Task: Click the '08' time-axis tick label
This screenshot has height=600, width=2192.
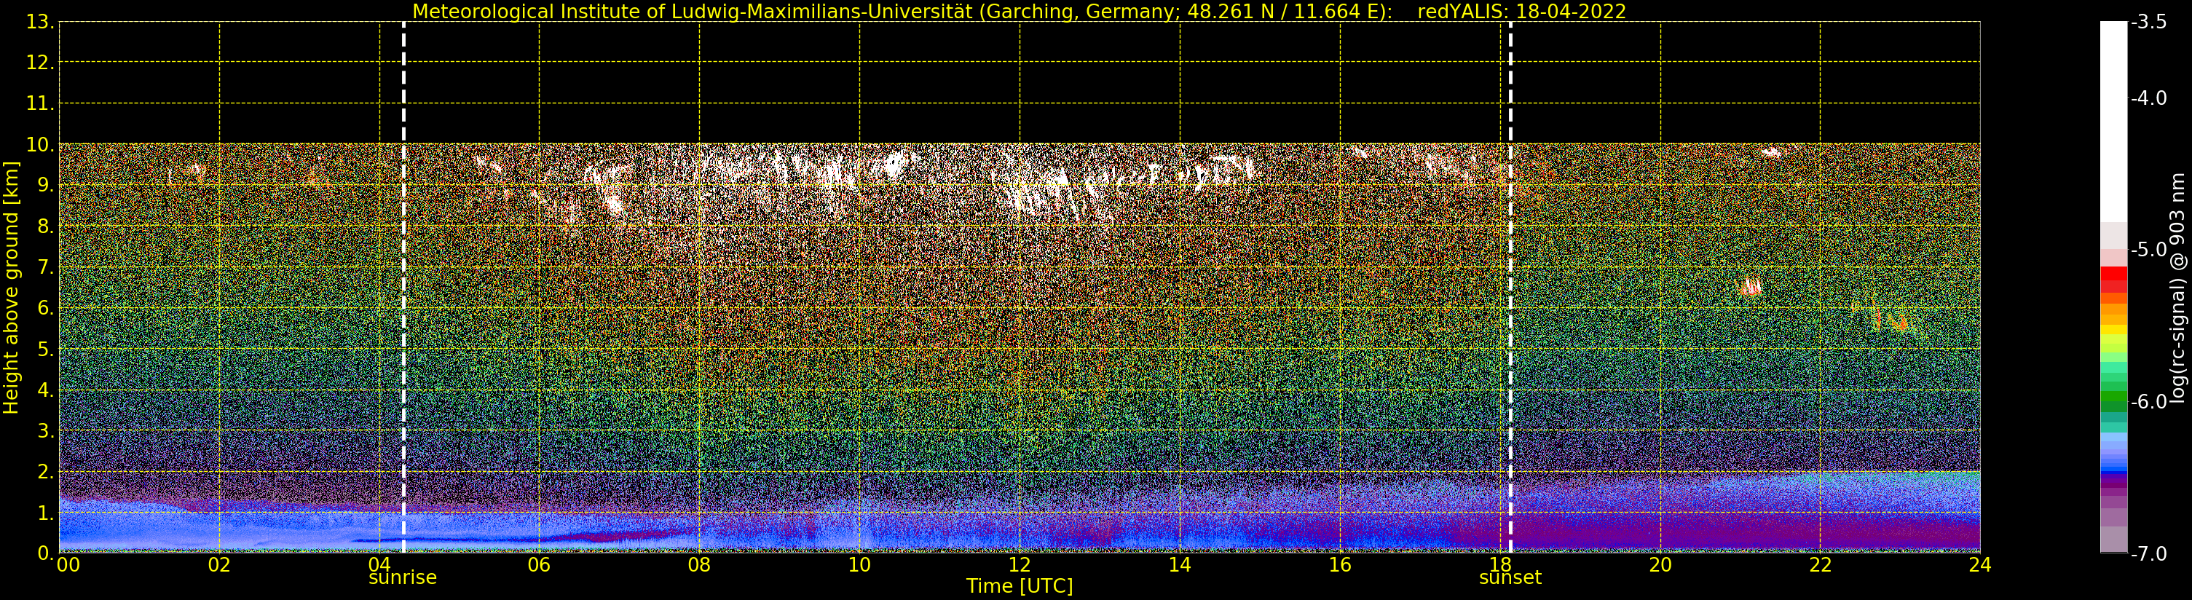Action: 699,564
